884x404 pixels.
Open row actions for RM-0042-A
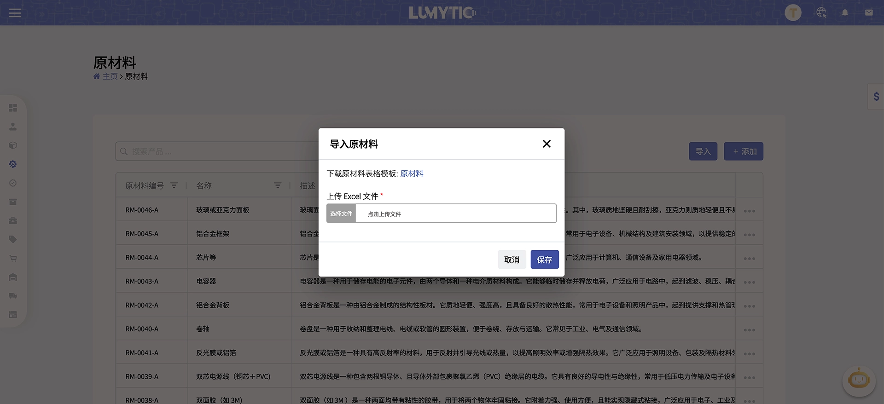pyautogui.click(x=749, y=306)
